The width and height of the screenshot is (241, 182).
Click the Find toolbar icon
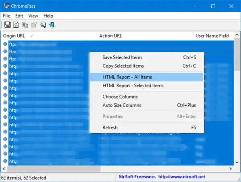pyautogui.click(x=43, y=25)
